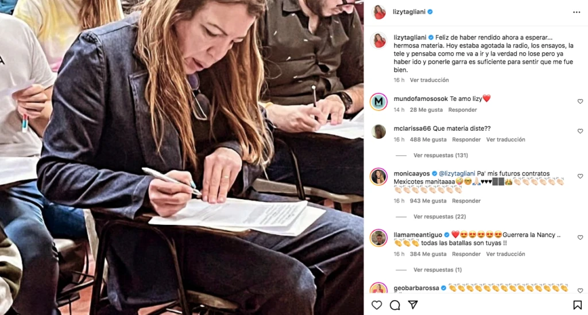588x315 pixels.
Task: Open the monicaayos profile avatar
Action: click(379, 176)
